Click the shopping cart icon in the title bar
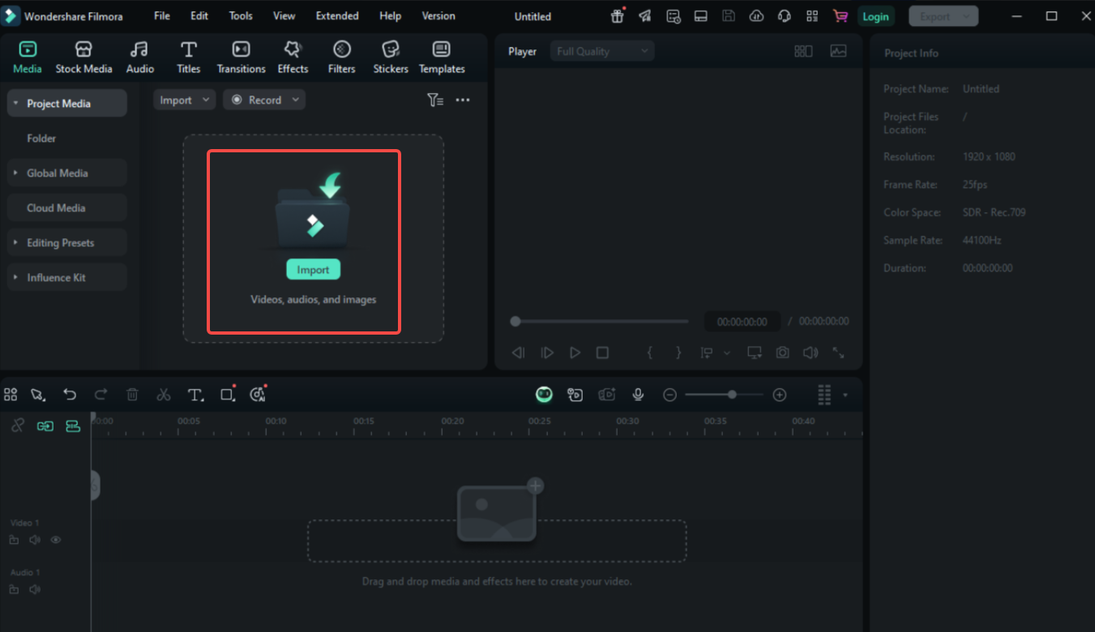Image resolution: width=1095 pixels, height=632 pixels. click(840, 15)
